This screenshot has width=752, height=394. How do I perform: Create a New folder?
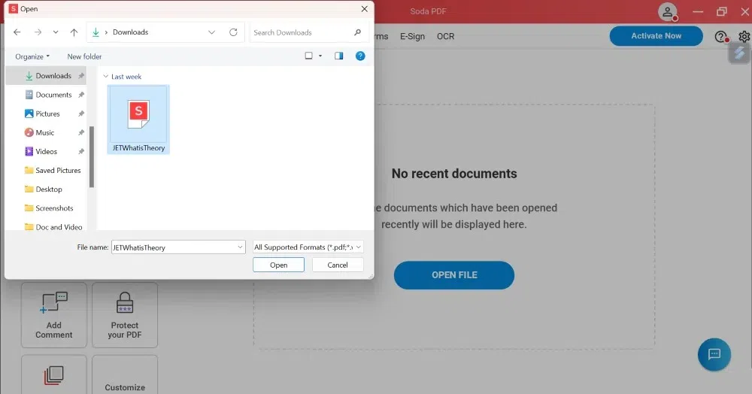(x=84, y=56)
